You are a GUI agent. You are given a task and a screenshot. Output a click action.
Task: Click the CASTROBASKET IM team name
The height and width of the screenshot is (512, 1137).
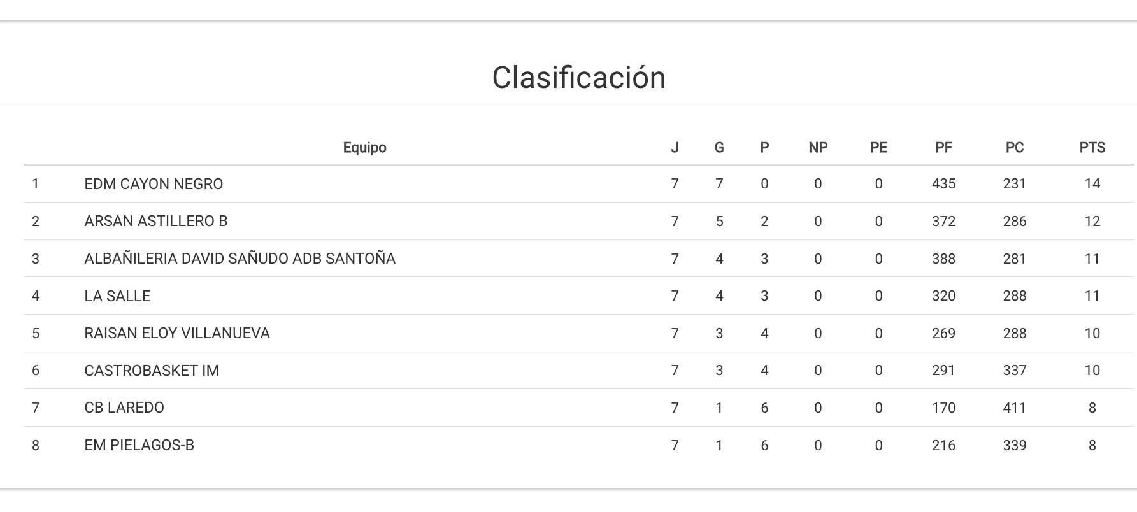coord(152,371)
